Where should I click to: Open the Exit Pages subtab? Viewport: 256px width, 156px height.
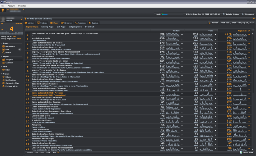click(61, 27)
